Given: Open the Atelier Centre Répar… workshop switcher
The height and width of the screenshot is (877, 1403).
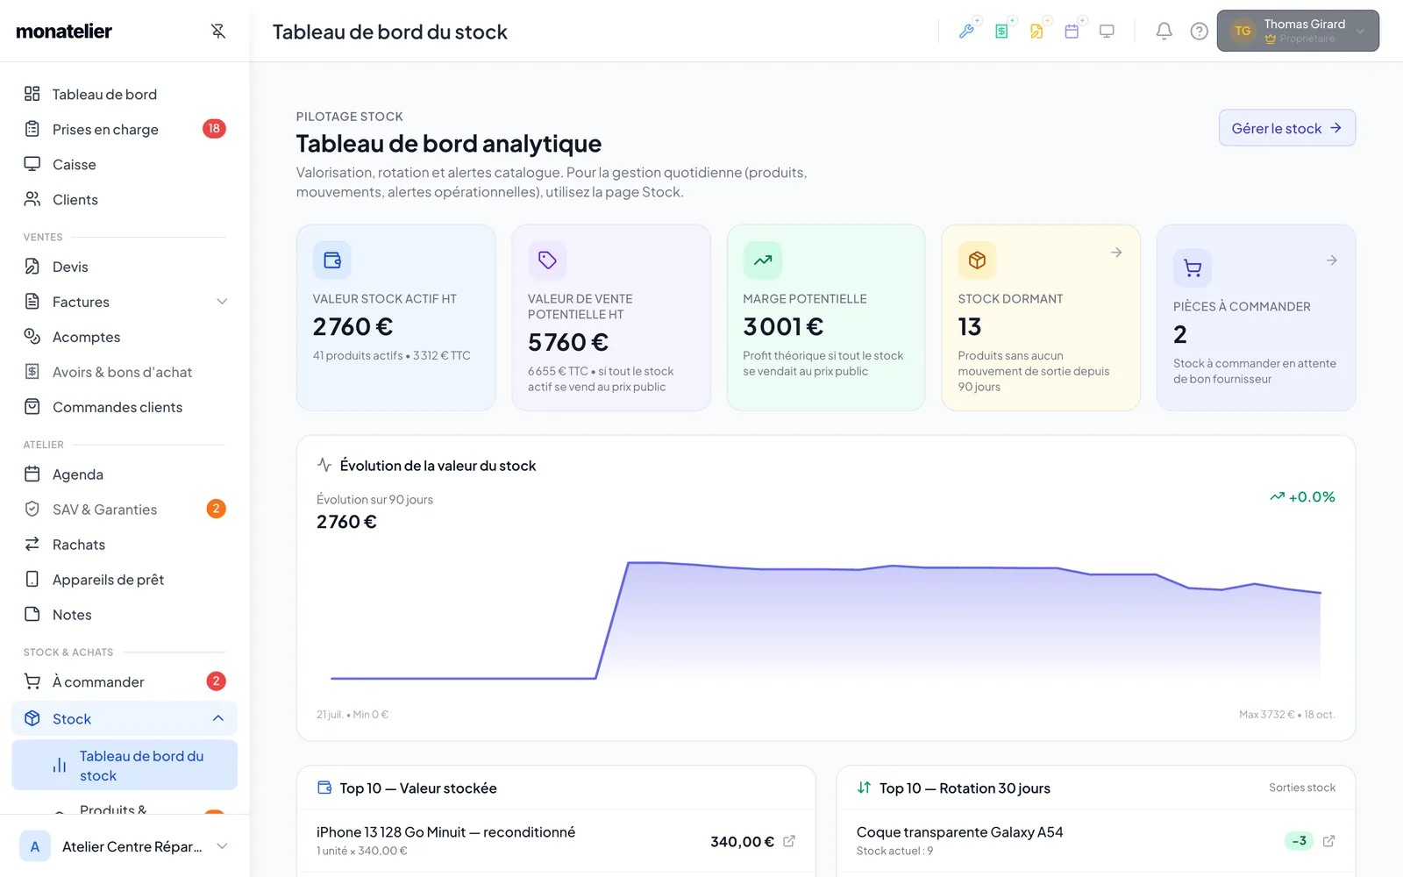Looking at the screenshot, I should pos(125,846).
